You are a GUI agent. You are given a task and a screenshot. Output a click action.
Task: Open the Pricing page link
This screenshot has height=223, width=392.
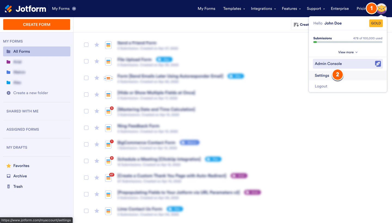point(362,9)
